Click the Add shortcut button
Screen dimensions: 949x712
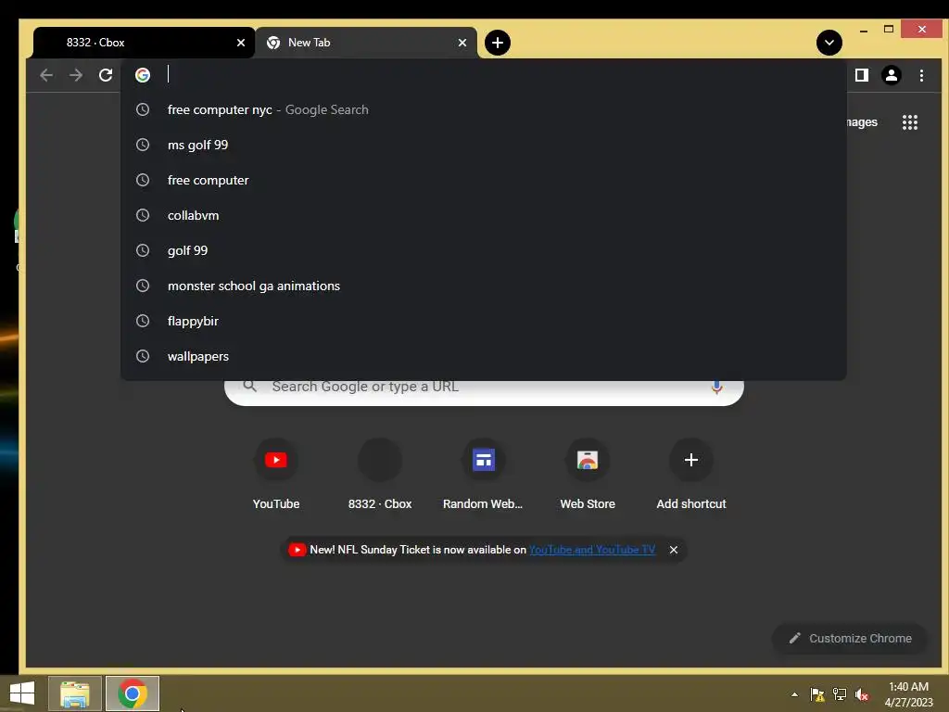click(691, 475)
